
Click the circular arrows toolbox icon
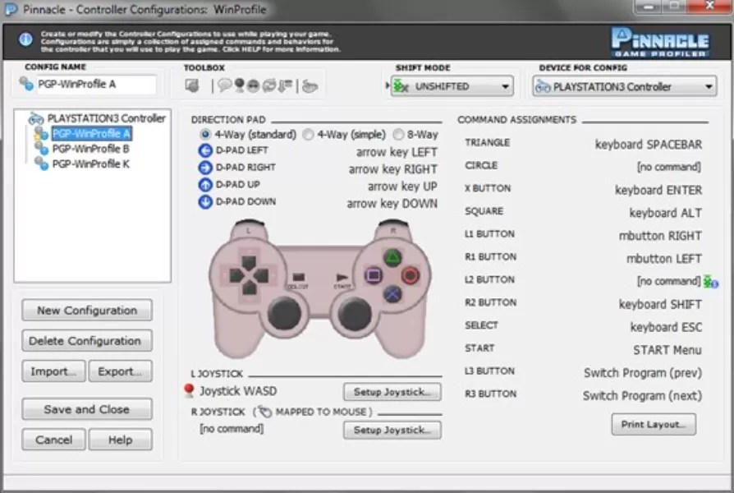pyautogui.click(x=269, y=85)
